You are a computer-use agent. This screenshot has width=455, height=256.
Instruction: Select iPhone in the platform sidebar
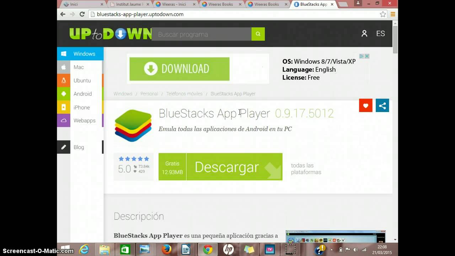pyautogui.click(x=81, y=107)
